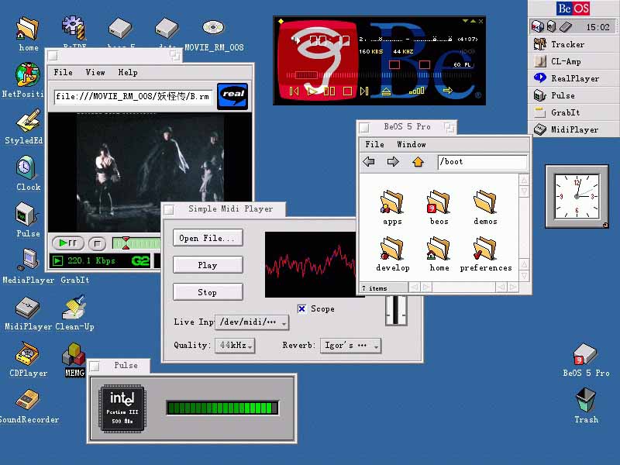Switch to Pulse in the Deskbar
Viewport: 620px width, 465px height.
click(573, 95)
